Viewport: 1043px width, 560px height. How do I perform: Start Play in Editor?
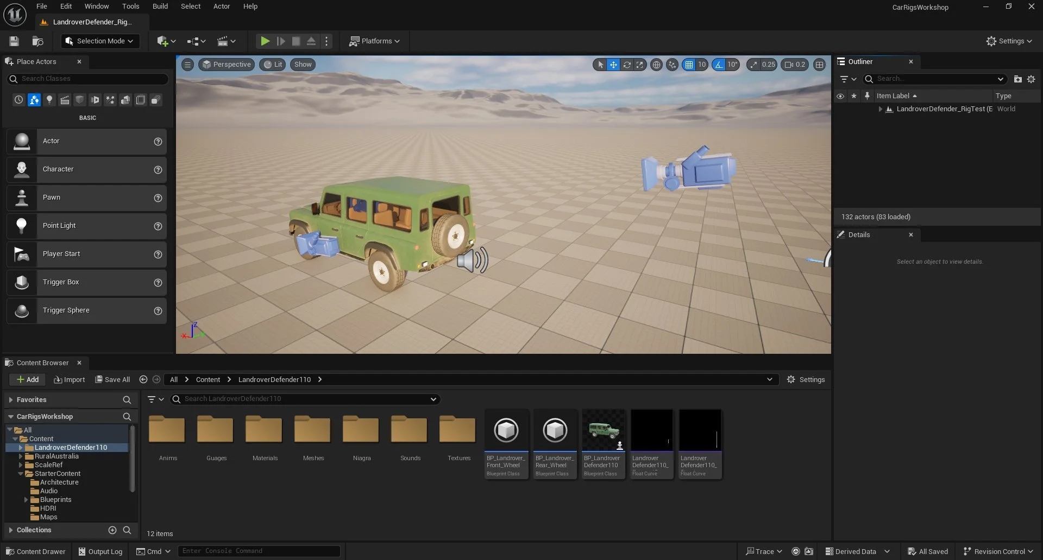tap(265, 41)
